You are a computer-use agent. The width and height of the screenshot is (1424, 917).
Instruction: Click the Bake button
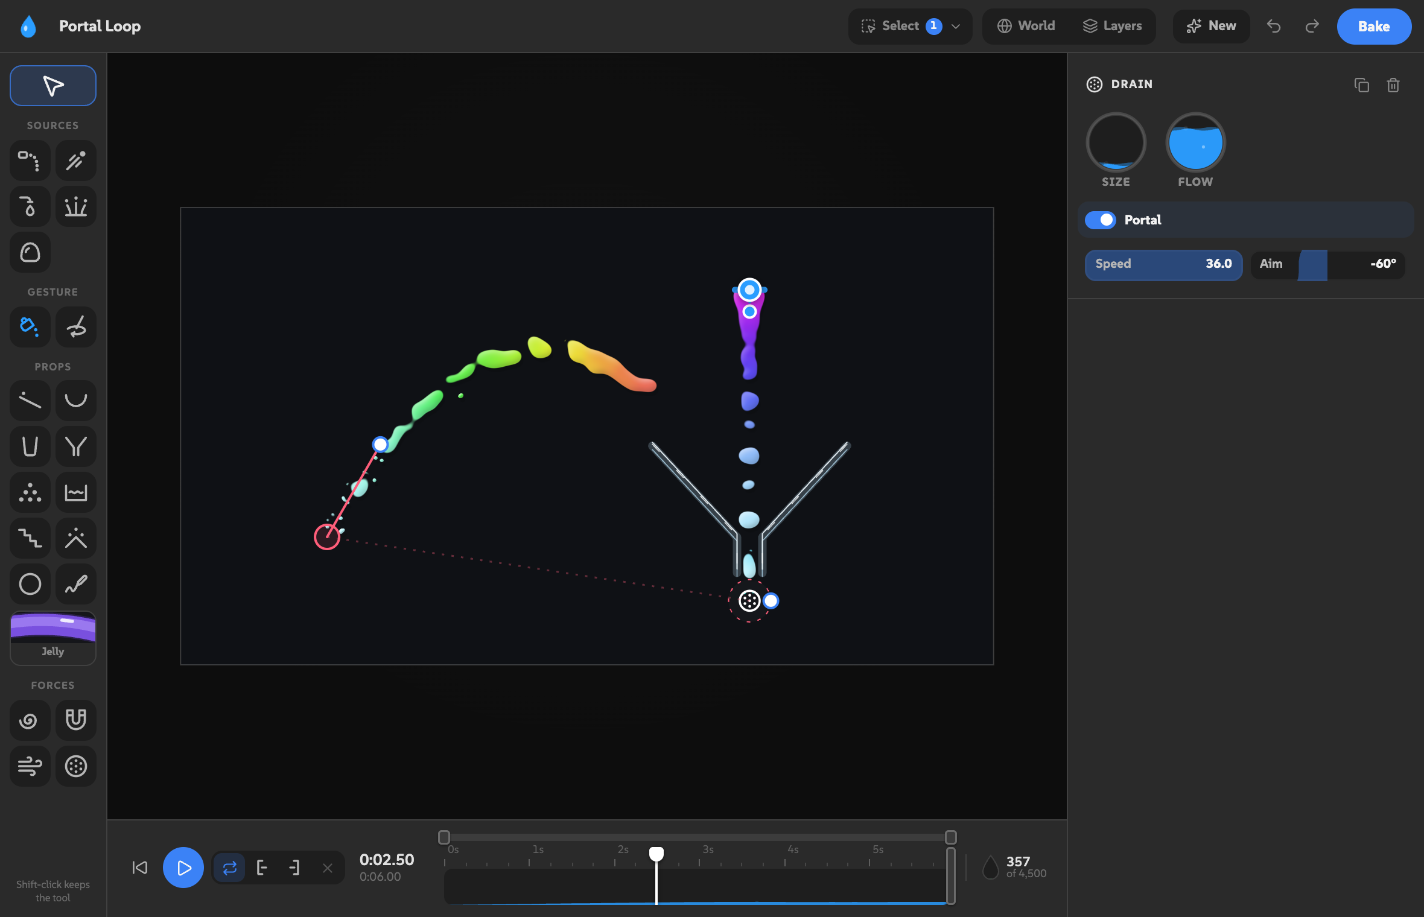(x=1374, y=27)
